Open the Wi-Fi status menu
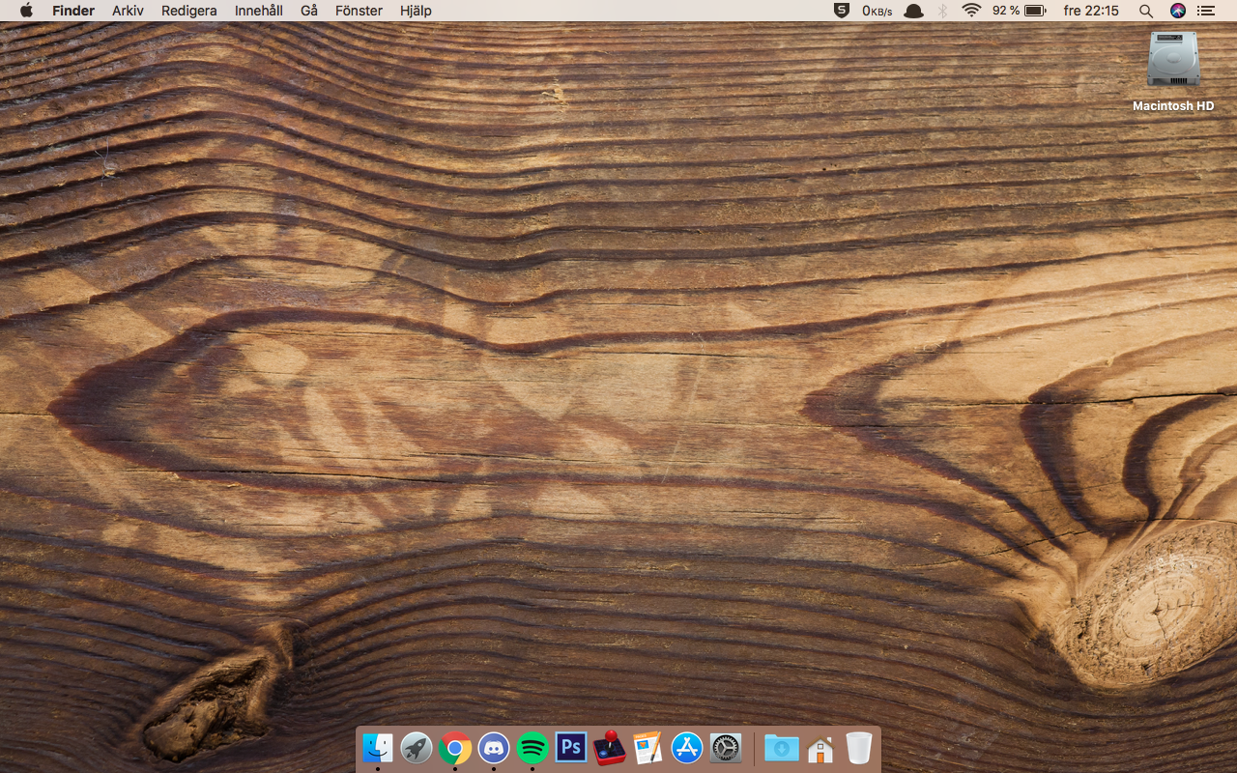This screenshot has width=1237, height=773. point(971,11)
